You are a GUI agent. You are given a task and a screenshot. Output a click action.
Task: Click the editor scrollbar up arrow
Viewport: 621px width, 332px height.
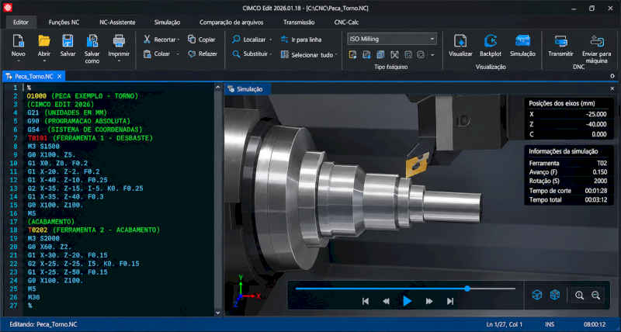click(x=218, y=87)
